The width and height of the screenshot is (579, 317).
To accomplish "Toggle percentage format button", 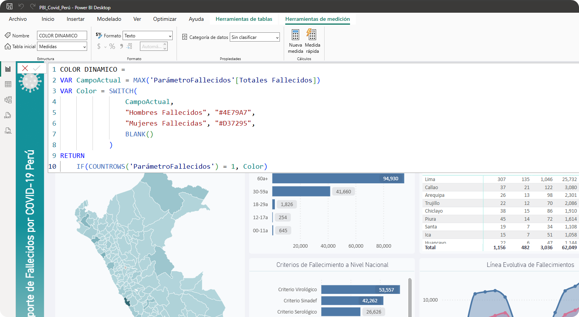I will click(112, 46).
